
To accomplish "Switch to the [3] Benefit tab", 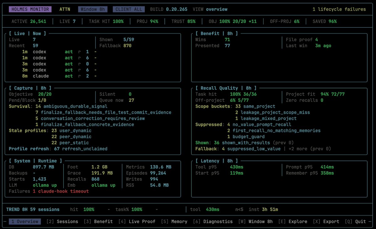I will pos(98,221).
